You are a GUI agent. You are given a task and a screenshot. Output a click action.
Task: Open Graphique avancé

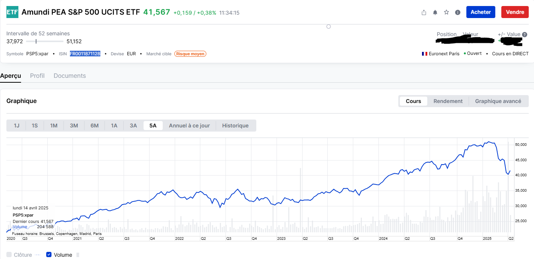(x=498, y=101)
